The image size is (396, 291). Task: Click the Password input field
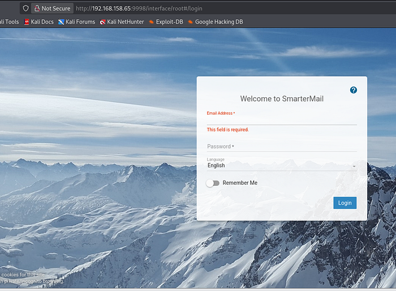click(282, 146)
